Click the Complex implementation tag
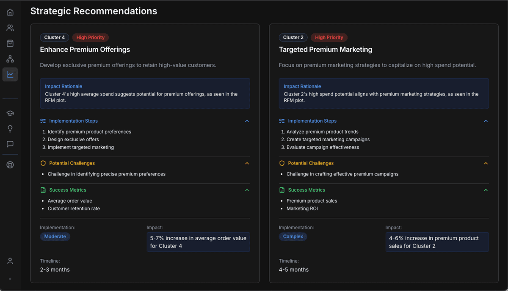Image resolution: width=508 pixels, height=291 pixels. tap(293, 236)
